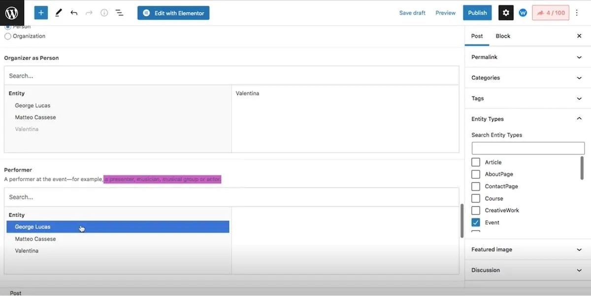The width and height of the screenshot is (591, 296).
Task: Toggle the settings gear sidebar
Action: 506,13
